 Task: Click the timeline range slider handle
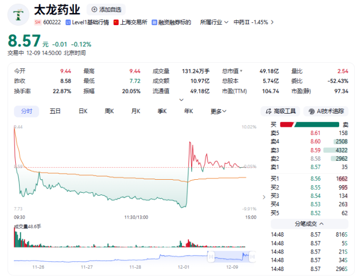[209, 256]
